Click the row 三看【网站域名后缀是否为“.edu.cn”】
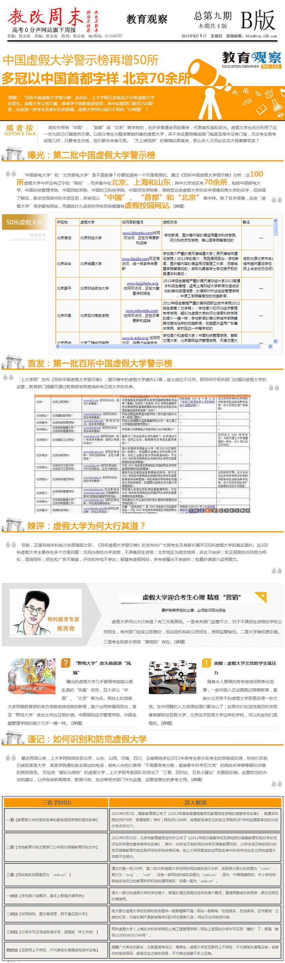The width and height of the screenshot is (285, 963). [56, 875]
